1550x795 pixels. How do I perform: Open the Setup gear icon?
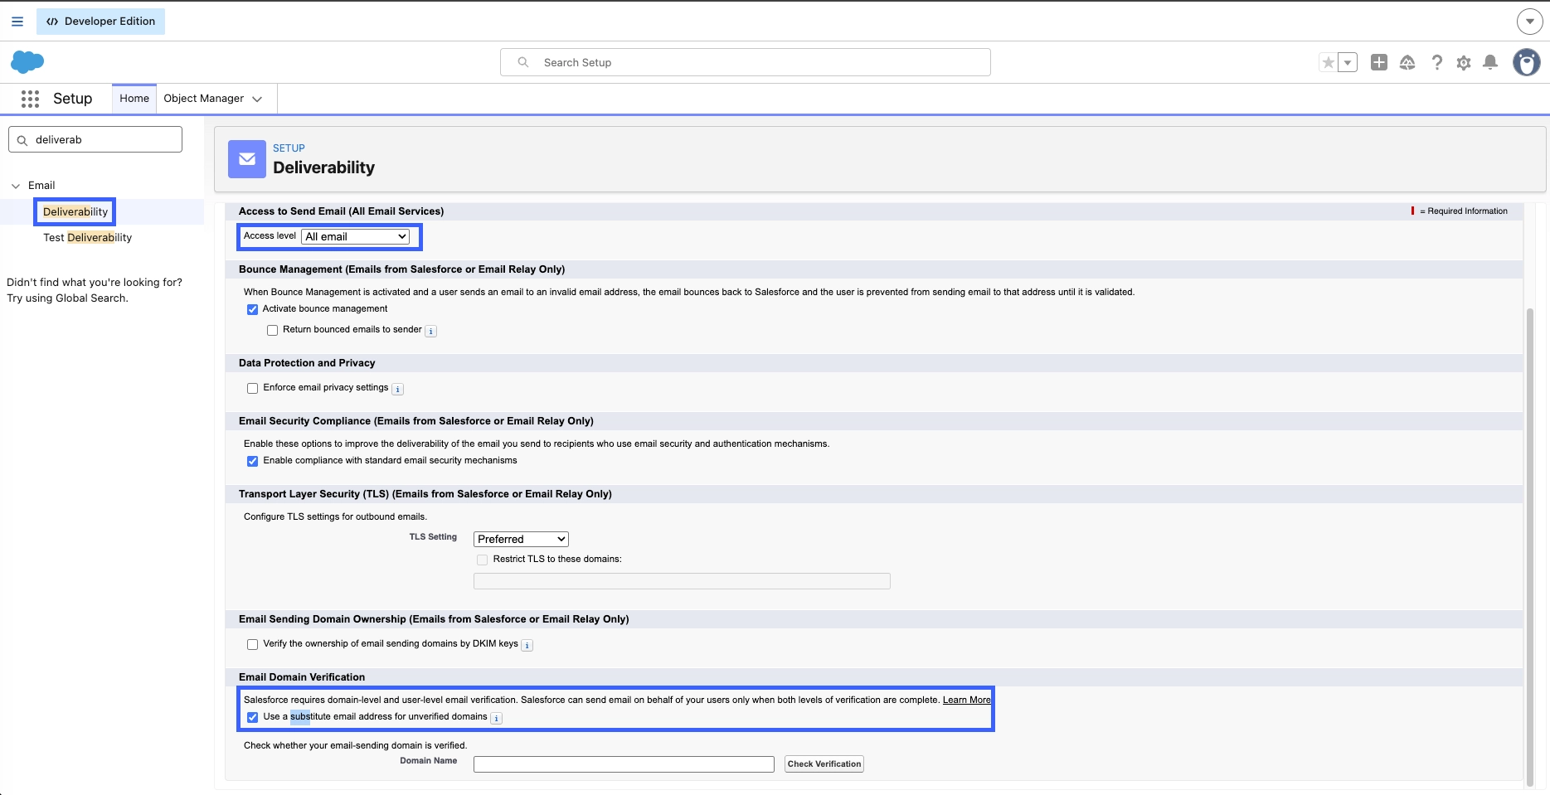tap(1464, 62)
